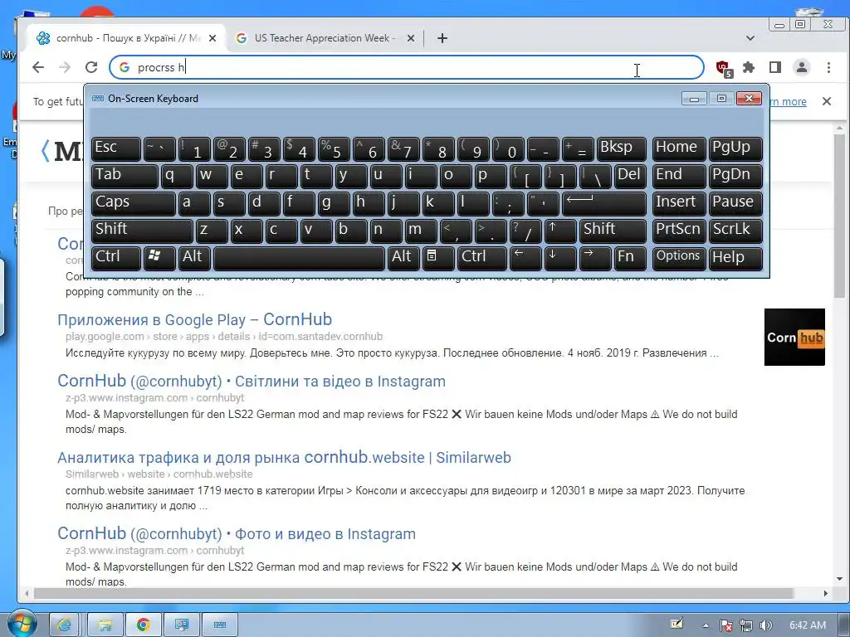The image size is (850, 637).
Task: Click the Tab key on keyboard
Action: click(125, 176)
